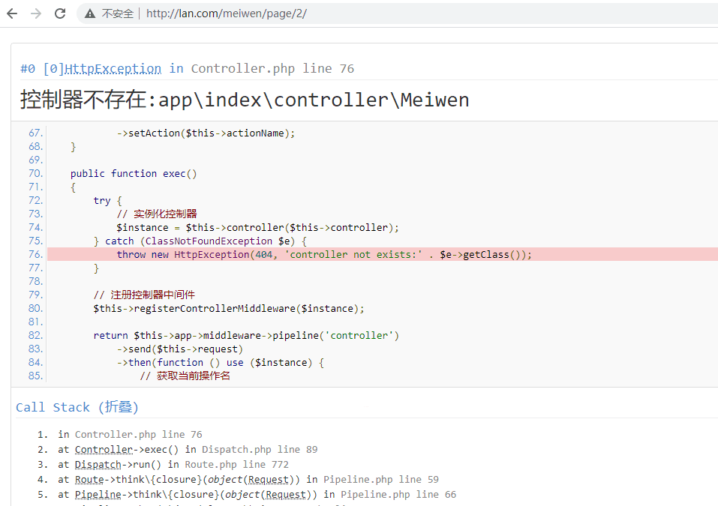Click the URL address bar
The width and height of the screenshot is (718, 506).
375,13
